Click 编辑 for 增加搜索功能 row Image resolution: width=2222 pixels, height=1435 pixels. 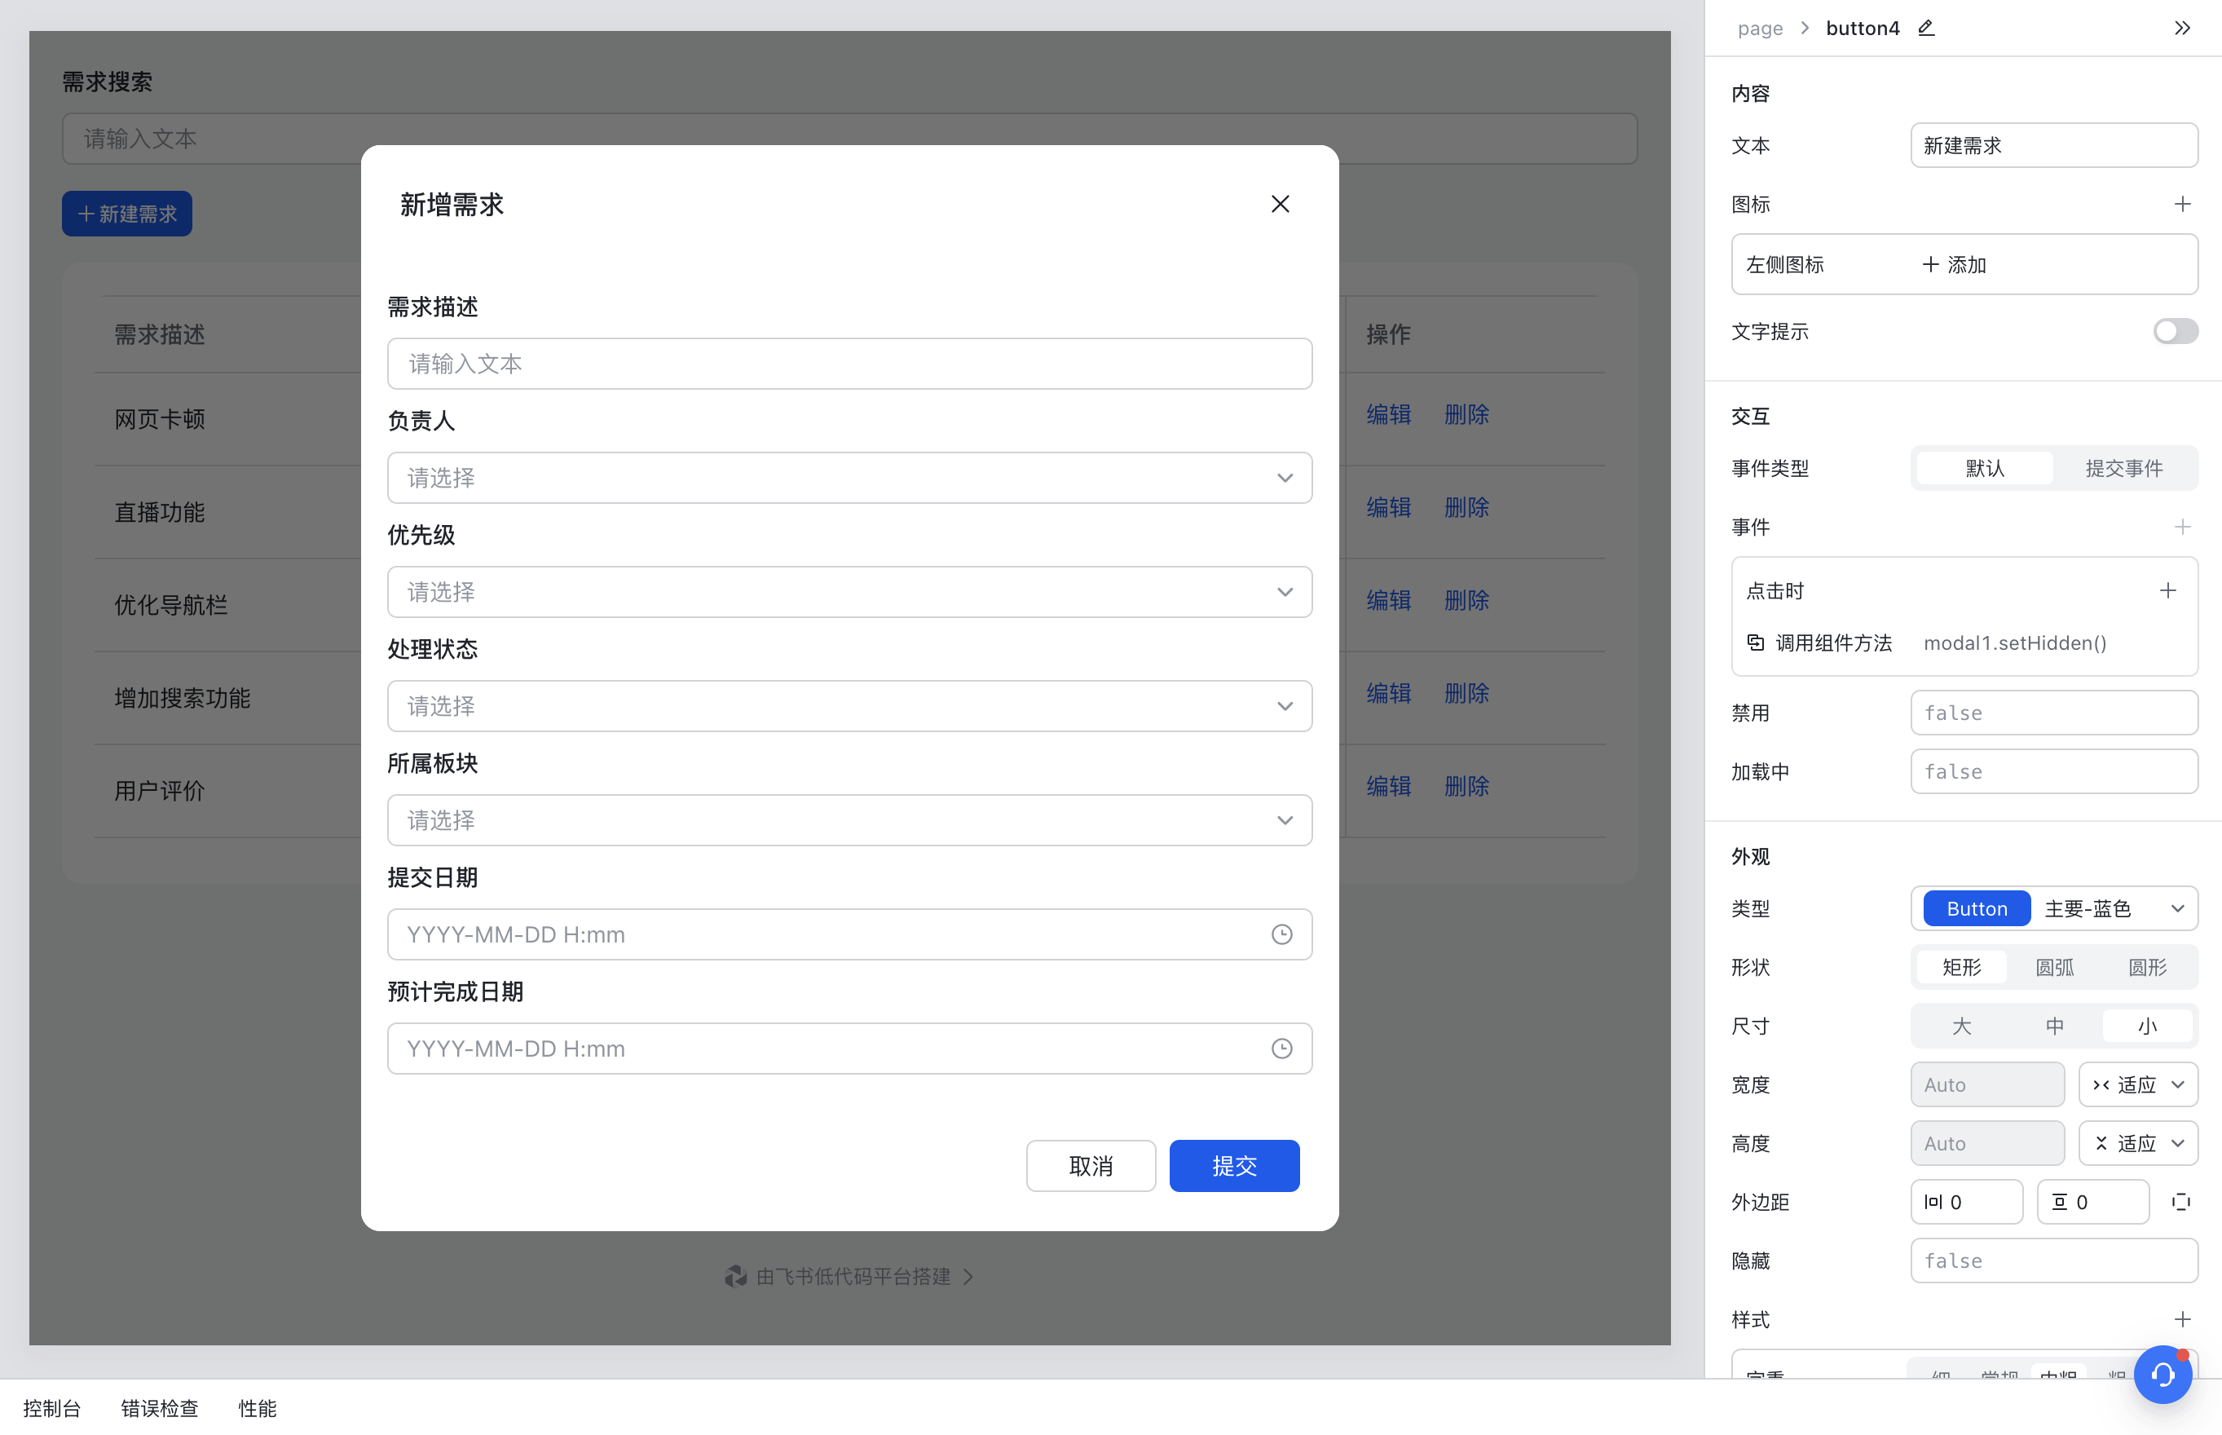[1387, 693]
